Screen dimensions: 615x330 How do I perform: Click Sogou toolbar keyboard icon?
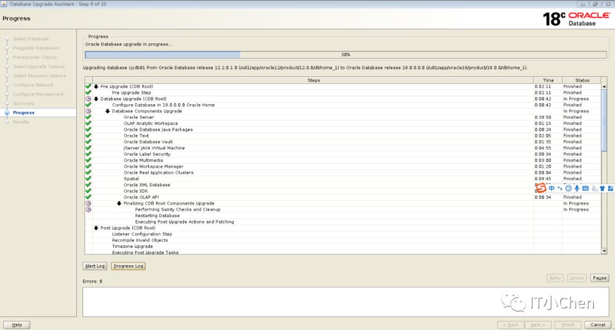coord(585,188)
